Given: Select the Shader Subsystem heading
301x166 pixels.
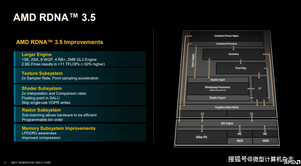Looking at the screenshot, I should click(42, 88).
